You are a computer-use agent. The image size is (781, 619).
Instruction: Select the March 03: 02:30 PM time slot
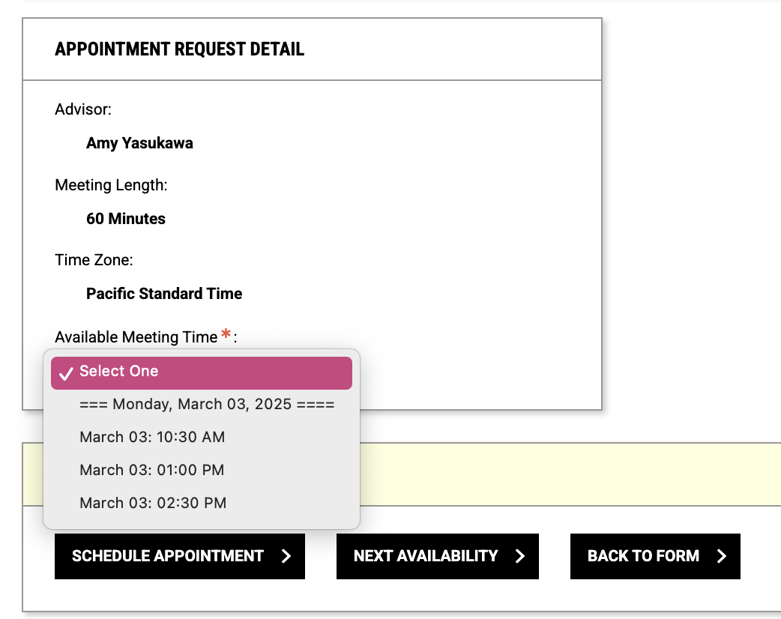[152, 503]
